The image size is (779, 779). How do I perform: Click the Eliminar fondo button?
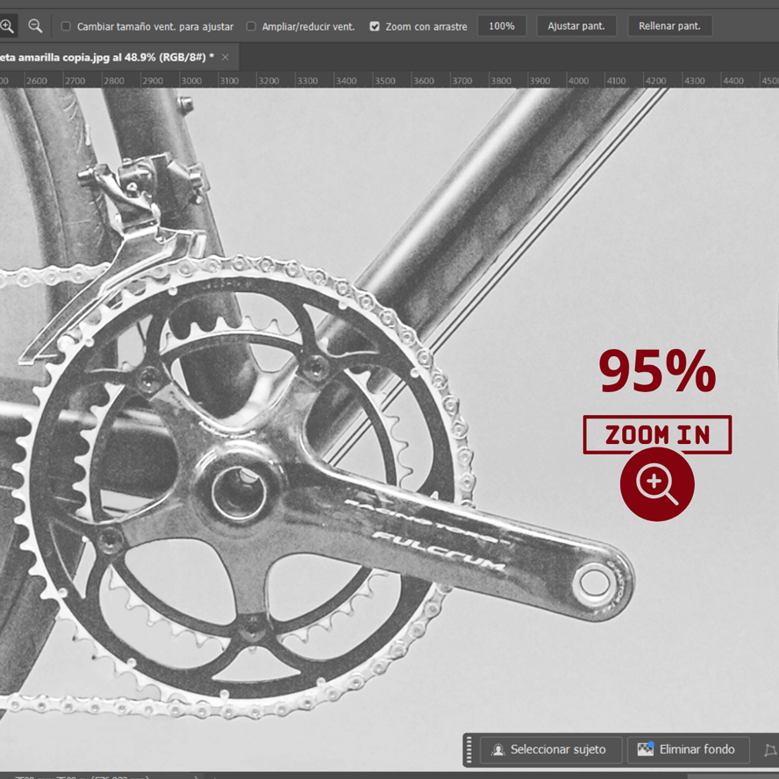(689, 749)
